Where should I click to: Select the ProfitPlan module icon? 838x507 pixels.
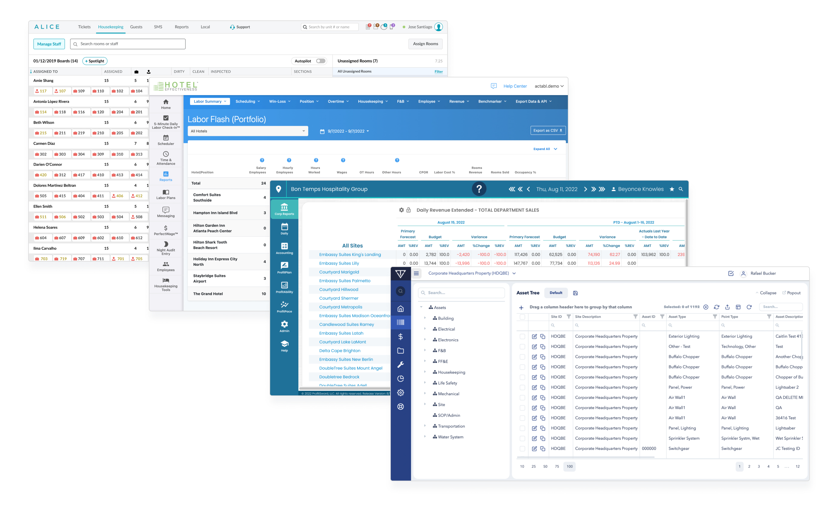pyautogui.click(x=284, y=267)
